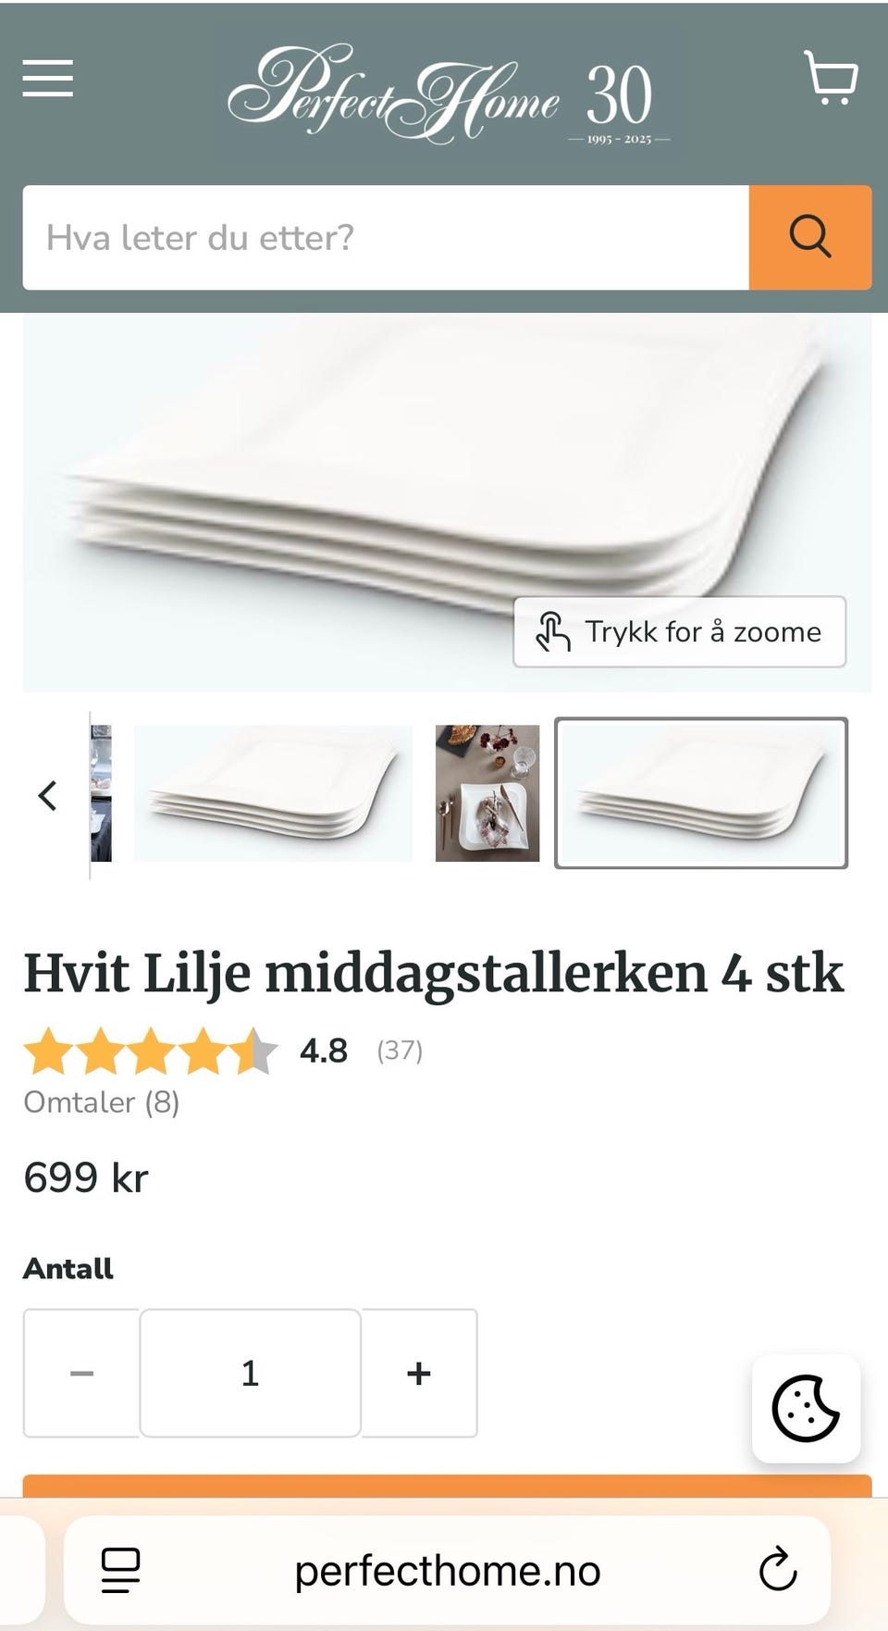Select the table setting thumbnail image
Image resolution: width=888 pixels, height=1631 pixels.
(x=487, y=793)
